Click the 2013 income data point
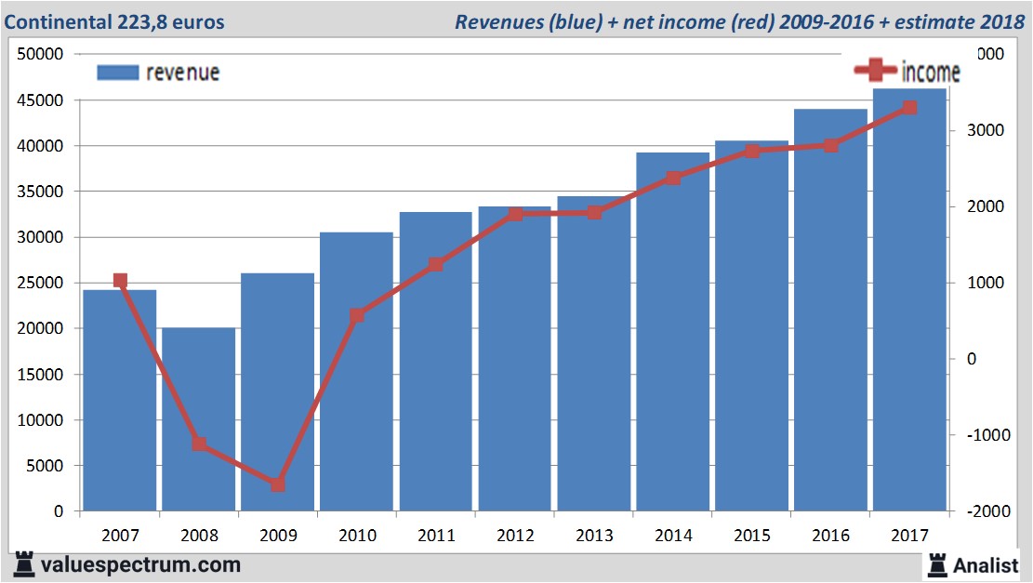Image resolution: width=1033 pixels, height=583 pixels. point(594,212)
